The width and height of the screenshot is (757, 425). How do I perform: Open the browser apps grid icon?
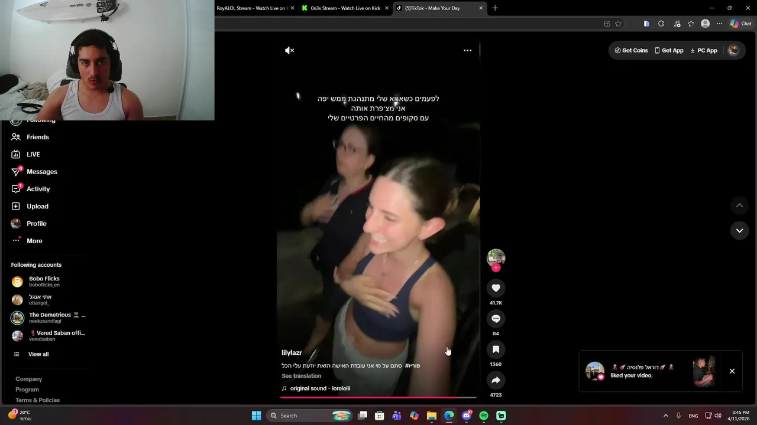[607, 24]
